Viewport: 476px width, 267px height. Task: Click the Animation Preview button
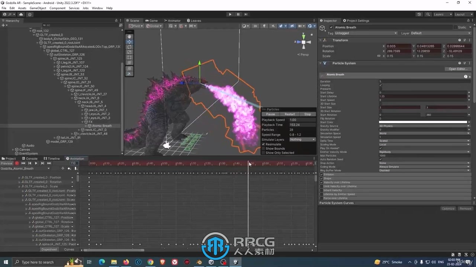coord(6,163)
